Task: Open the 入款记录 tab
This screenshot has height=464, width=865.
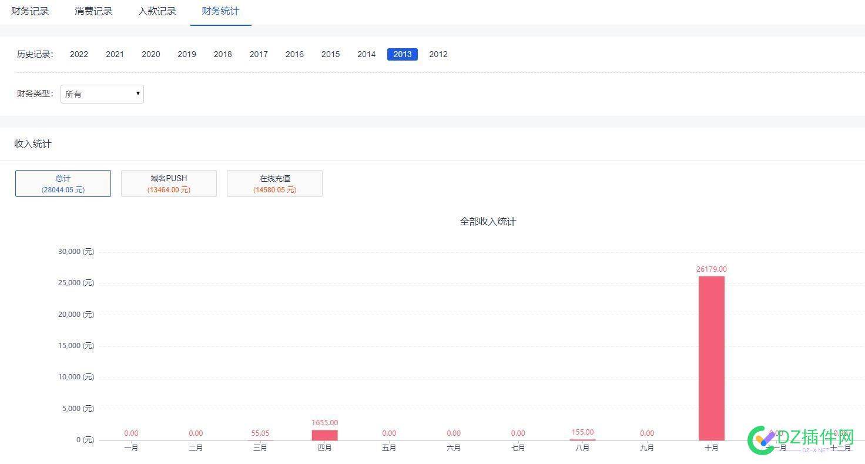Action: pyautogui.click(x=157, y=11)
